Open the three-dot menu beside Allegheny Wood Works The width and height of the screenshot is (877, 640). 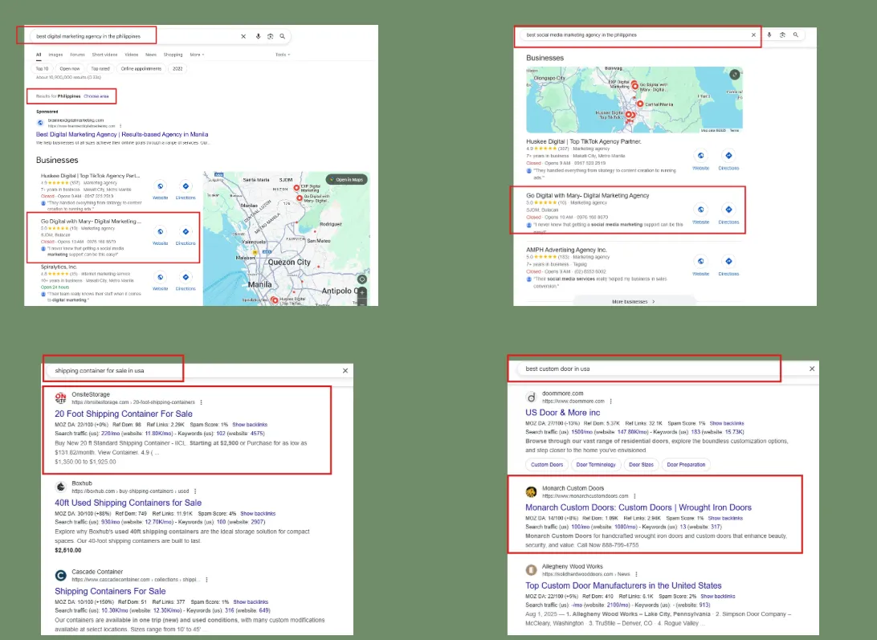636,574
